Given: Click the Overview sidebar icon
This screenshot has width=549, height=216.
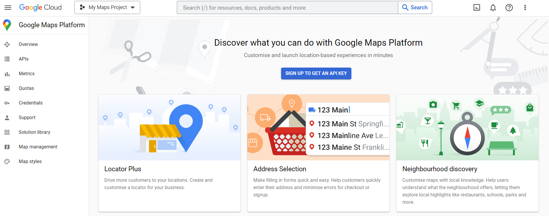Looking at the screenshot, I should [x=7, y=44].
